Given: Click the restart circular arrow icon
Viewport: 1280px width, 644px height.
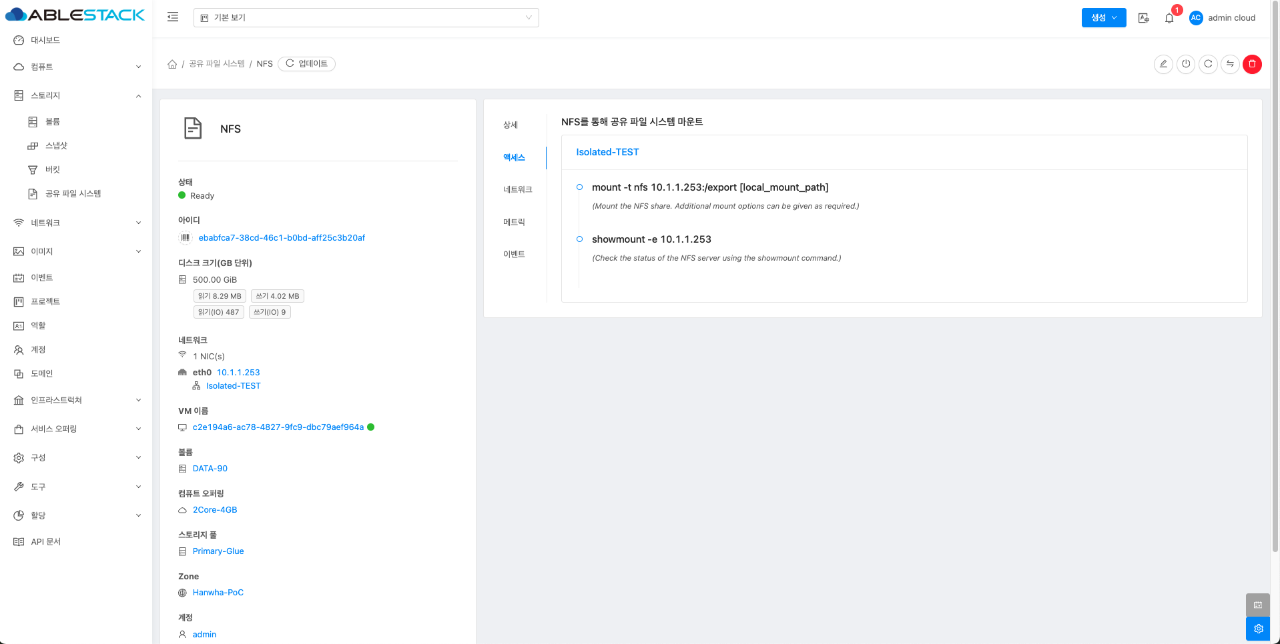Looking at the screenshot, I should coord(1208,64).
